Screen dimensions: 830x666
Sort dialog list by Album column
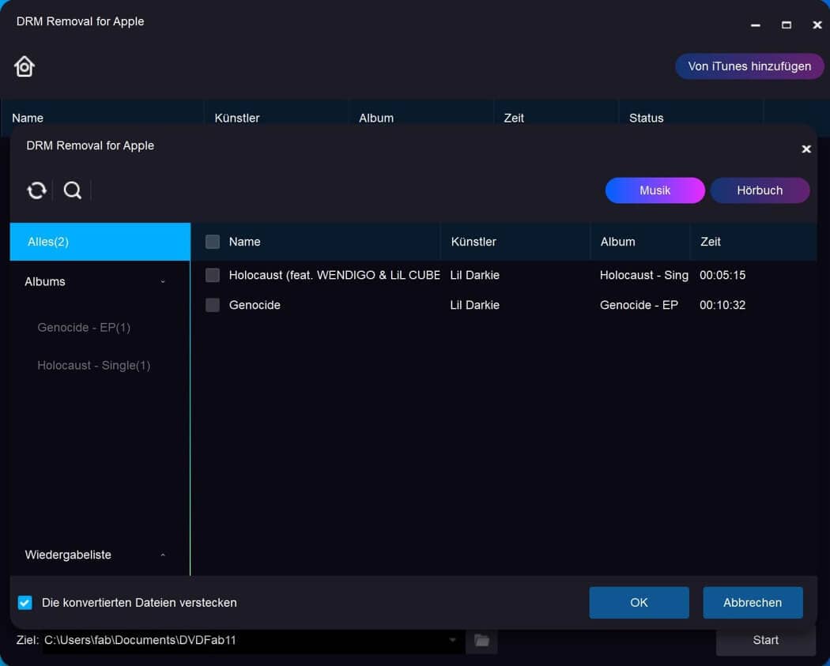[617, 242]
